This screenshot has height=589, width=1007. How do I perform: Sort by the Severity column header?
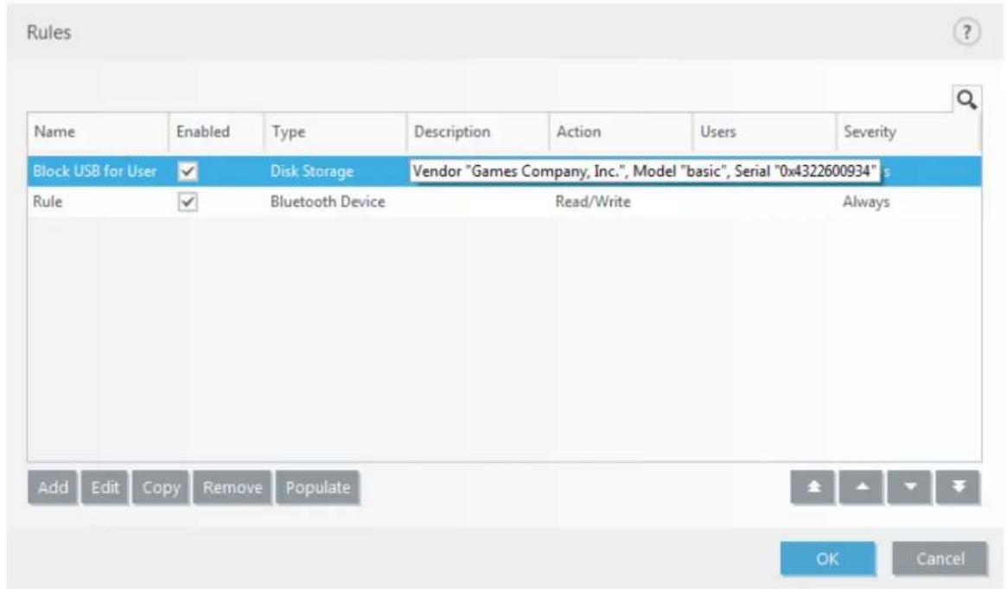908,131
